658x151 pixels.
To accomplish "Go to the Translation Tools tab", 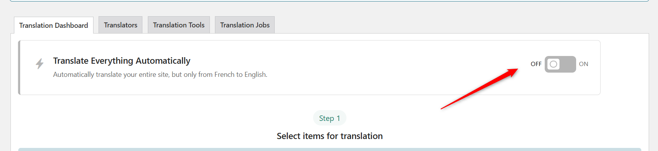I will pos(179,25).
